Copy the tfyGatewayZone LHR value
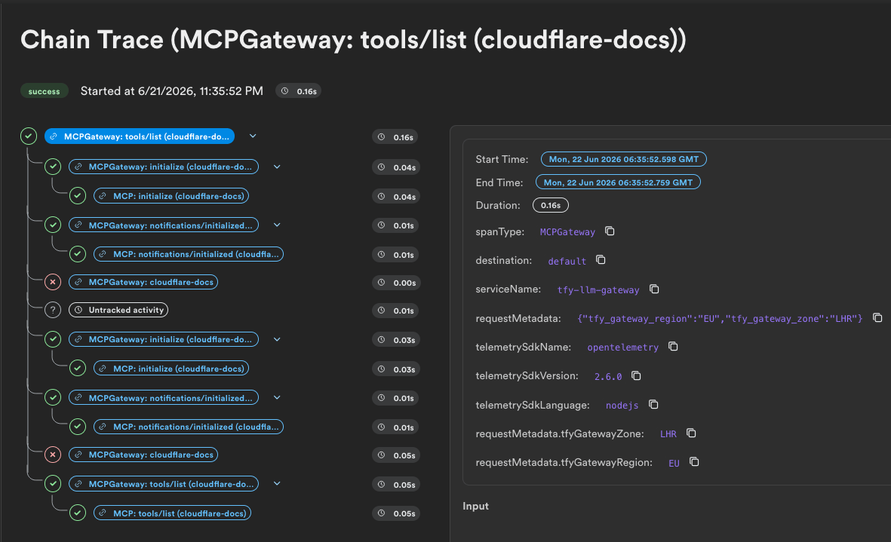The width and height of the screenshot is (891, 542). point(691,433)
